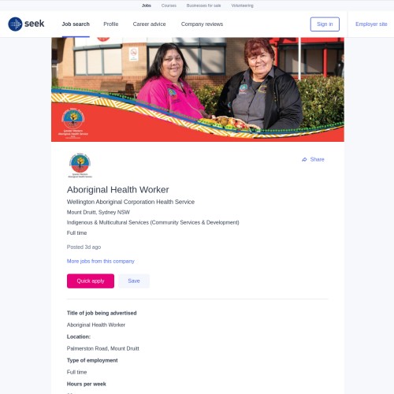Open the Employer site link
Screen dimensions: 394x394
371,24
